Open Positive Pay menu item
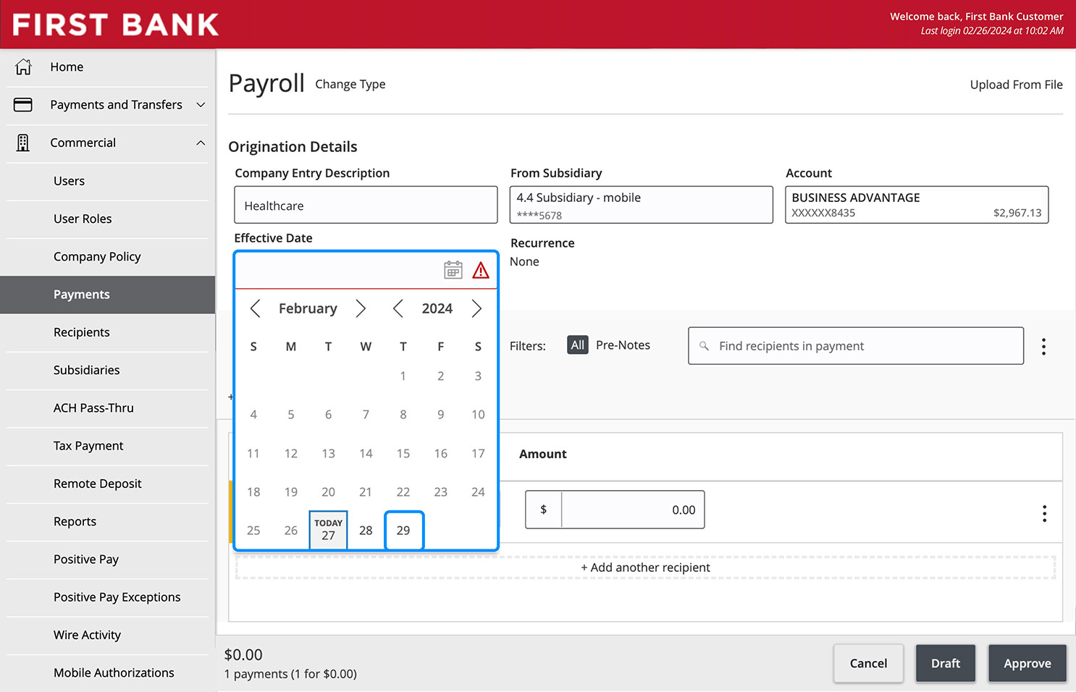 click(x=108, y=559)
